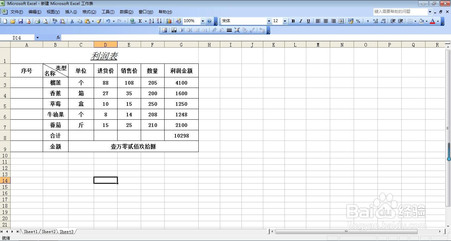Sort the data ascending

point(152,21)
